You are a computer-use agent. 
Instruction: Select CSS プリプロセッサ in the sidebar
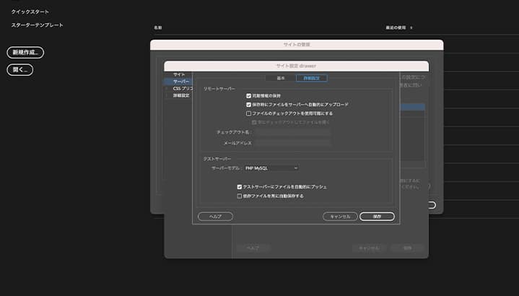pos(182,88)
